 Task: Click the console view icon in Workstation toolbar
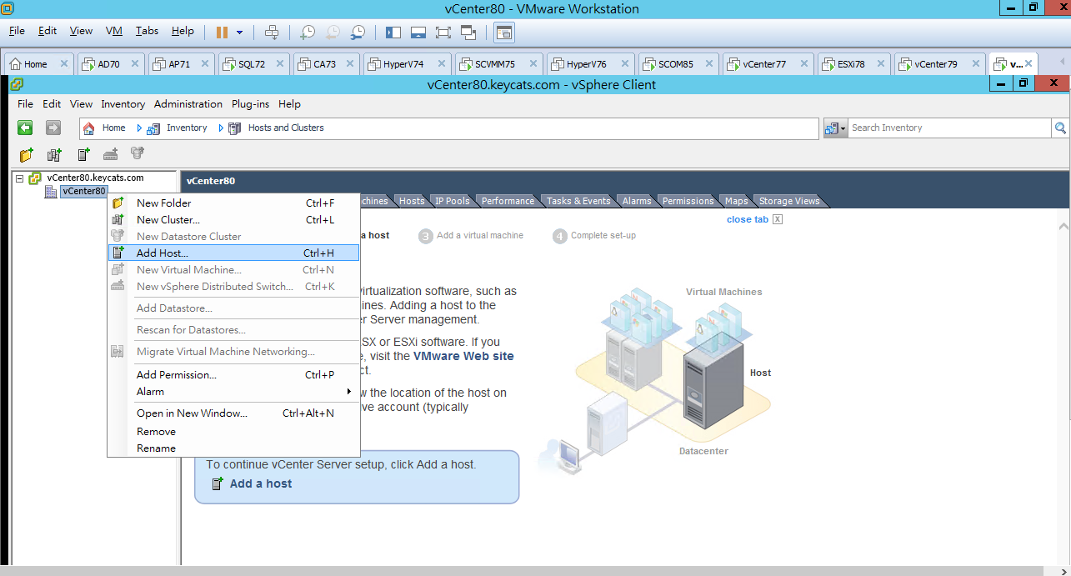[x=504, y=32]
